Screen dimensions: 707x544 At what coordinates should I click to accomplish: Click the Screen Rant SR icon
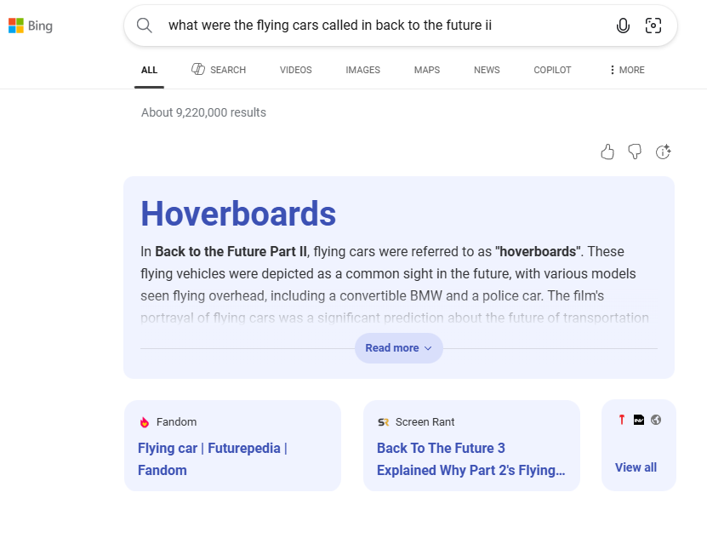pyautogui.click(x=383, y=422)
